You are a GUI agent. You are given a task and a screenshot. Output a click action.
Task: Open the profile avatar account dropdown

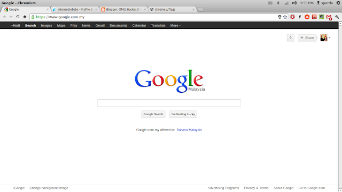pos(325,38)
